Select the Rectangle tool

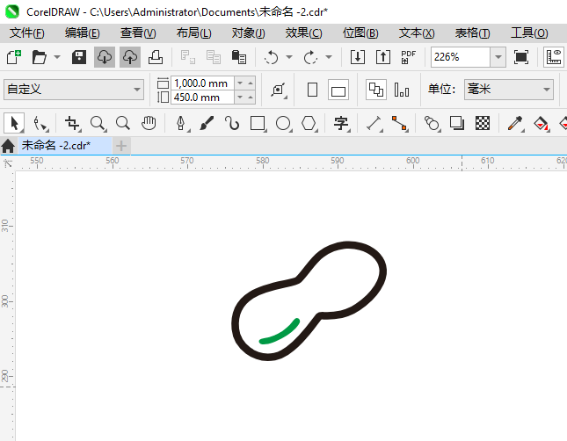pos(258,124)
